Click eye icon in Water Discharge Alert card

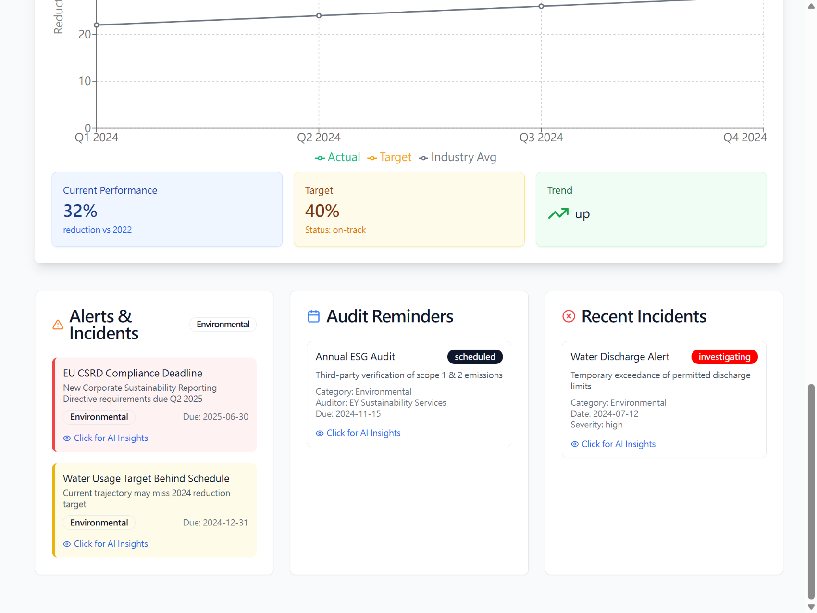(575, 445)
